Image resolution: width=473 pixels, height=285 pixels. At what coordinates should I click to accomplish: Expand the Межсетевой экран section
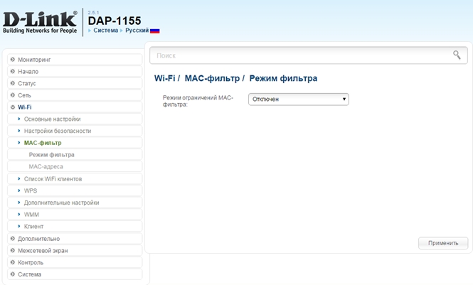click(x=43, y=250)
